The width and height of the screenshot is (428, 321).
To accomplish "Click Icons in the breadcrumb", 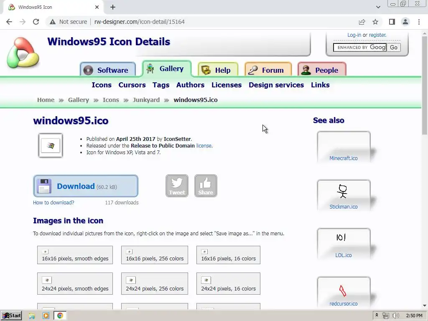I will pos(111,100).
